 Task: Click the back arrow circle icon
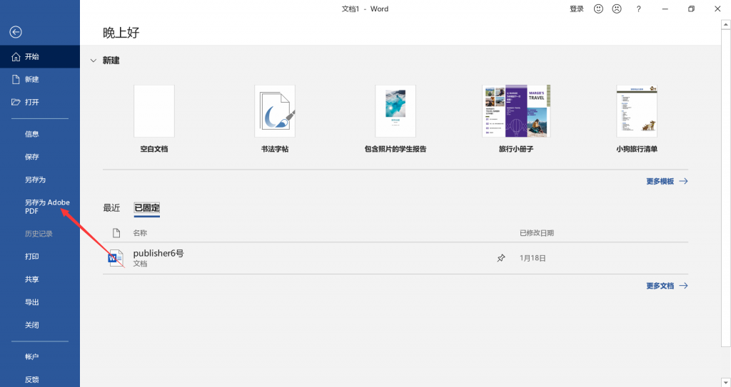click(16, 31)
